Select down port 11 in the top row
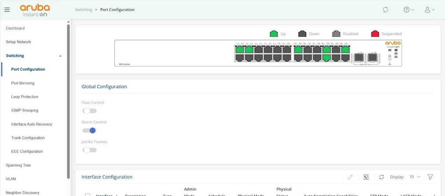 tap(287, 50)
